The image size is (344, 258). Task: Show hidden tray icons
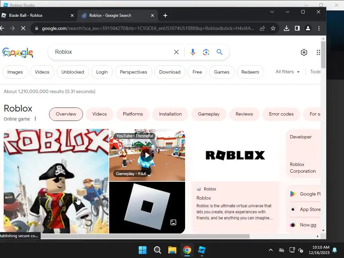271,250
